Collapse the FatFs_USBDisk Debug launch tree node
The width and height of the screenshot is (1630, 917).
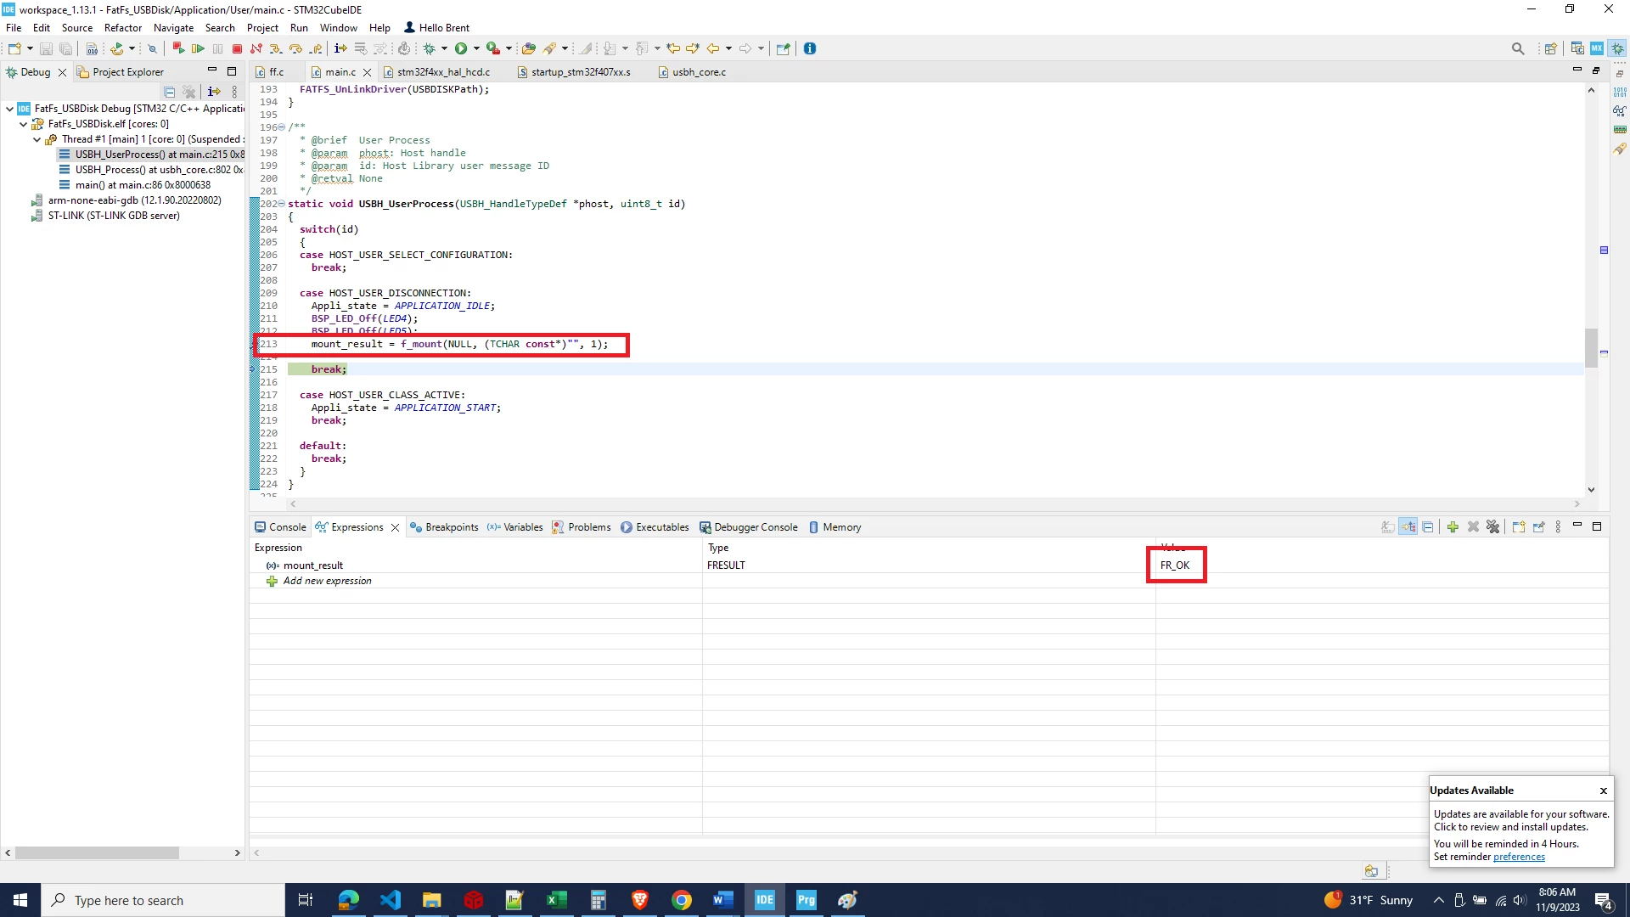coord(9,109)
